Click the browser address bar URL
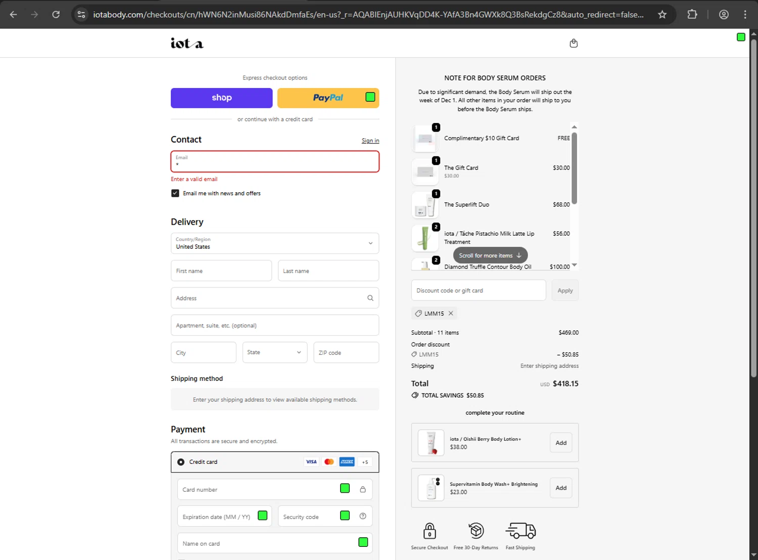 [368, 15]
